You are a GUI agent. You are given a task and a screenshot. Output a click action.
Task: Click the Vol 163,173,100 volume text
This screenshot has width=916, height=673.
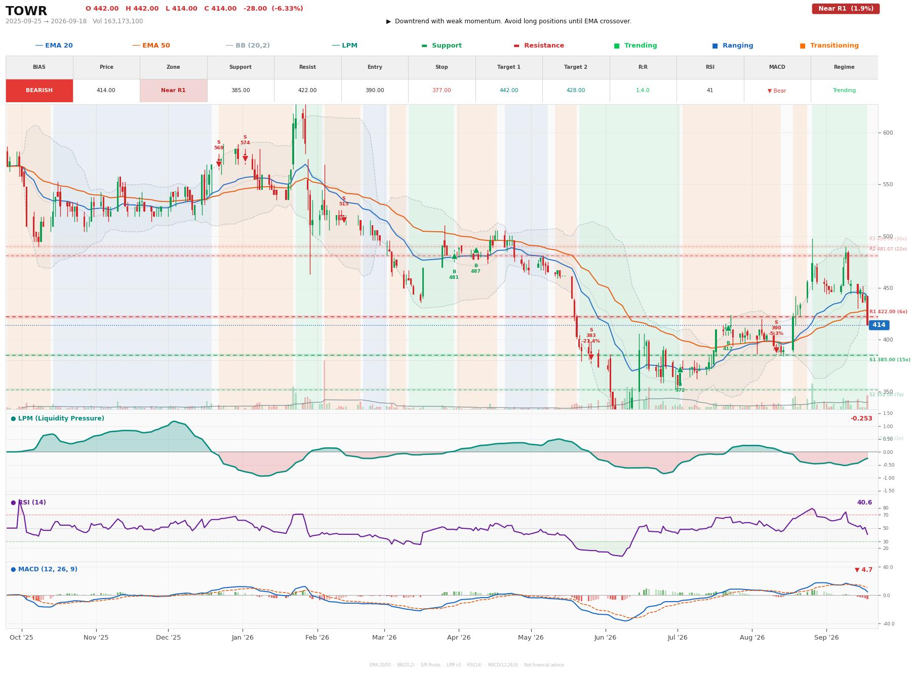[x=118, y=21]
